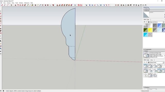Click the back arrow in Styles browser

[x=144, y=62]
